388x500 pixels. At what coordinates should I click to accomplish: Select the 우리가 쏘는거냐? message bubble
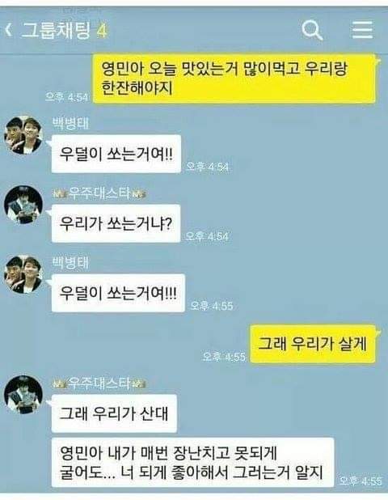coord(116,223)
